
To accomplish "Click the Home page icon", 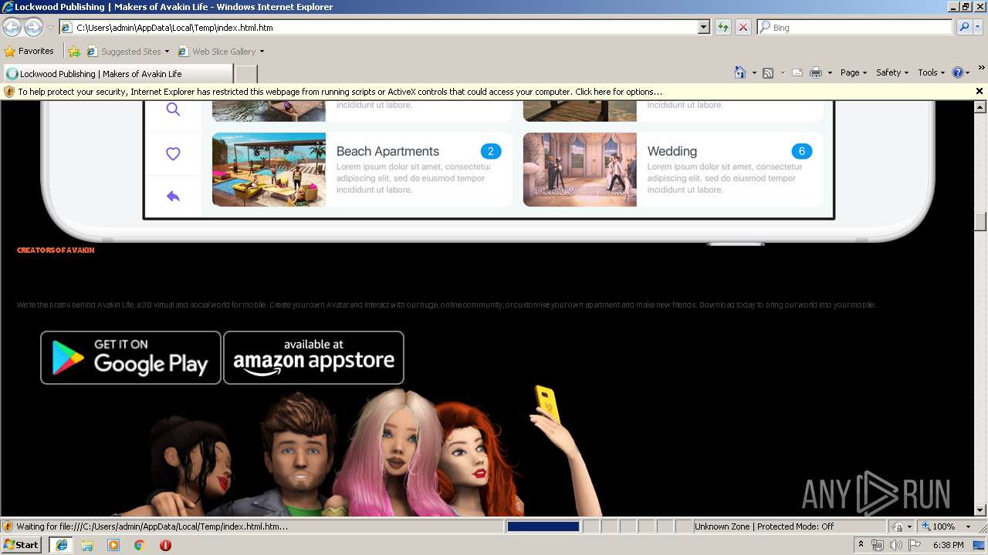I will coord(740,72).
